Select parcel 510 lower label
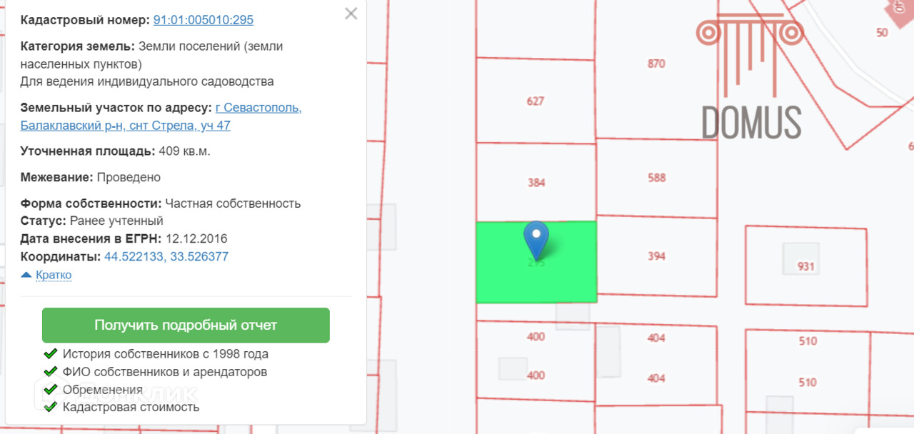Screen dimensions: 914x434 (x=808, y=383)
